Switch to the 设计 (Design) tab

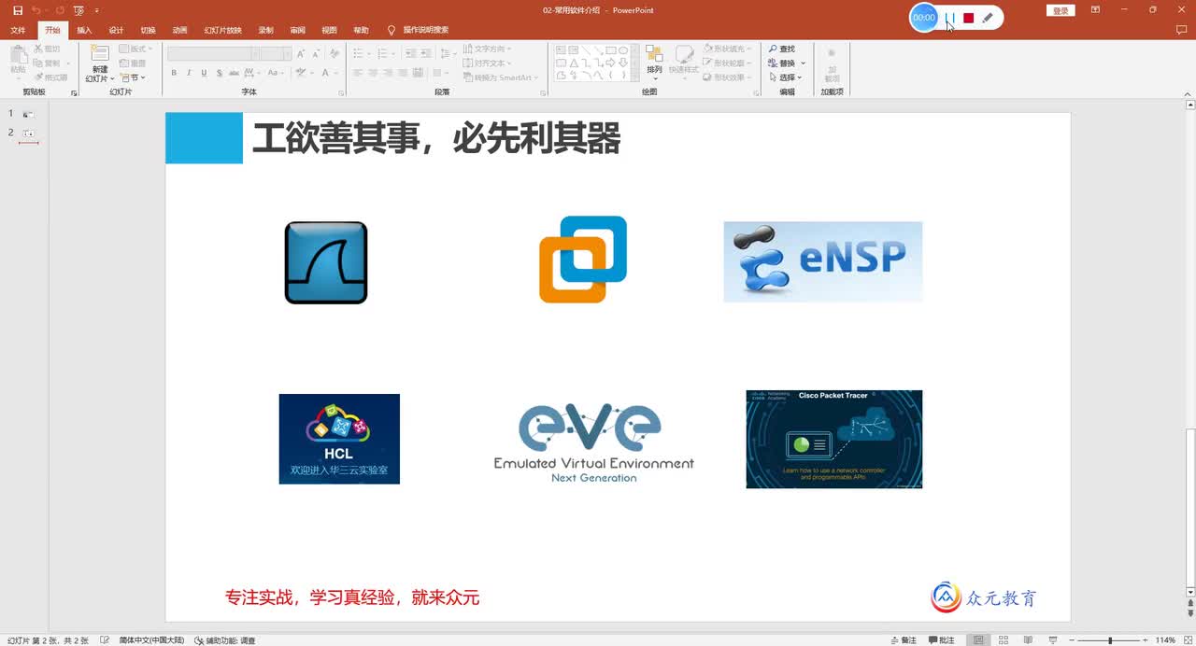pyautogui.click(x=116, y=30)
